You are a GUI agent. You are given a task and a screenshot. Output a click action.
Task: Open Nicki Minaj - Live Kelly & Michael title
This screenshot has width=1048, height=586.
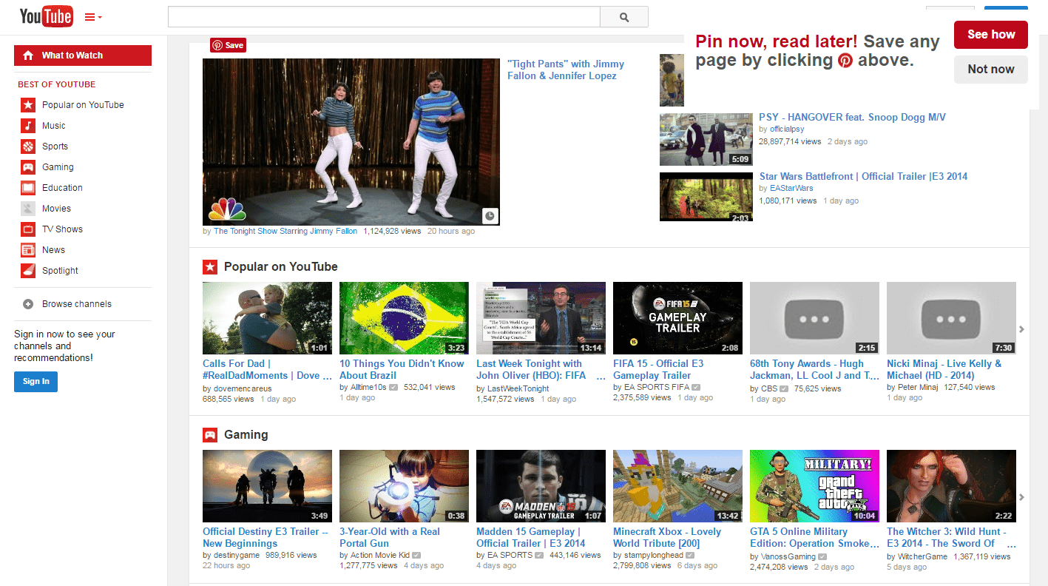coord(944,369)
